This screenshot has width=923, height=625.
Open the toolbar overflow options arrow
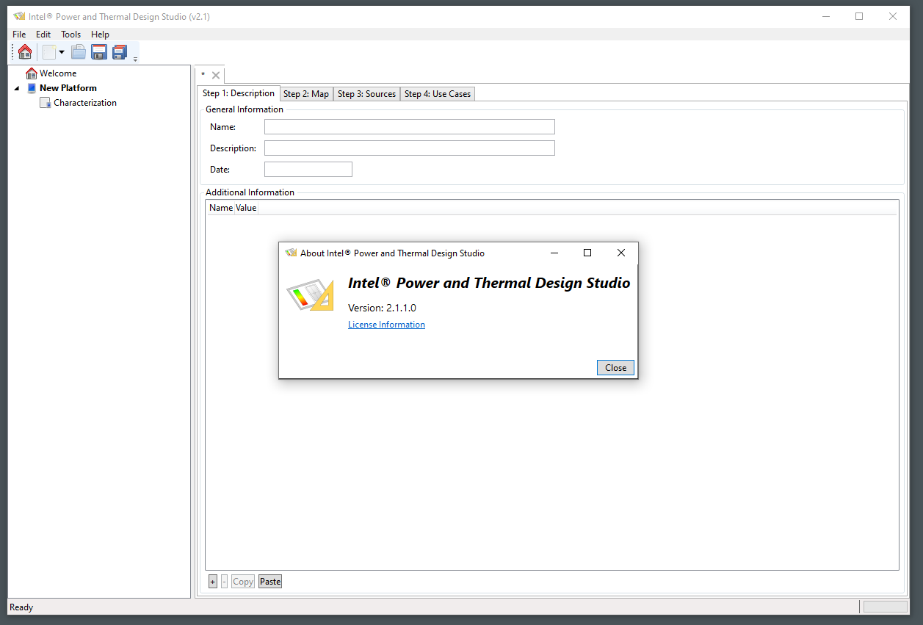[x=135, y=59]
